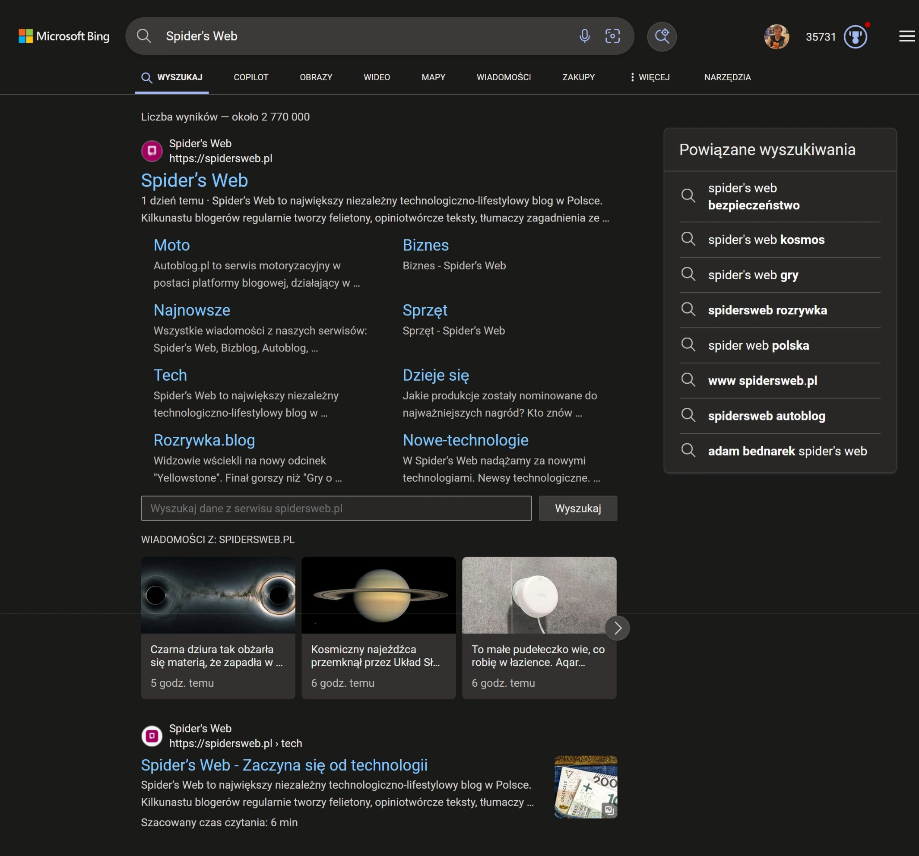Click the Spider's Web favicon in the first result
919x856 pixels.
pyautogui.click(x=152, y=151)
